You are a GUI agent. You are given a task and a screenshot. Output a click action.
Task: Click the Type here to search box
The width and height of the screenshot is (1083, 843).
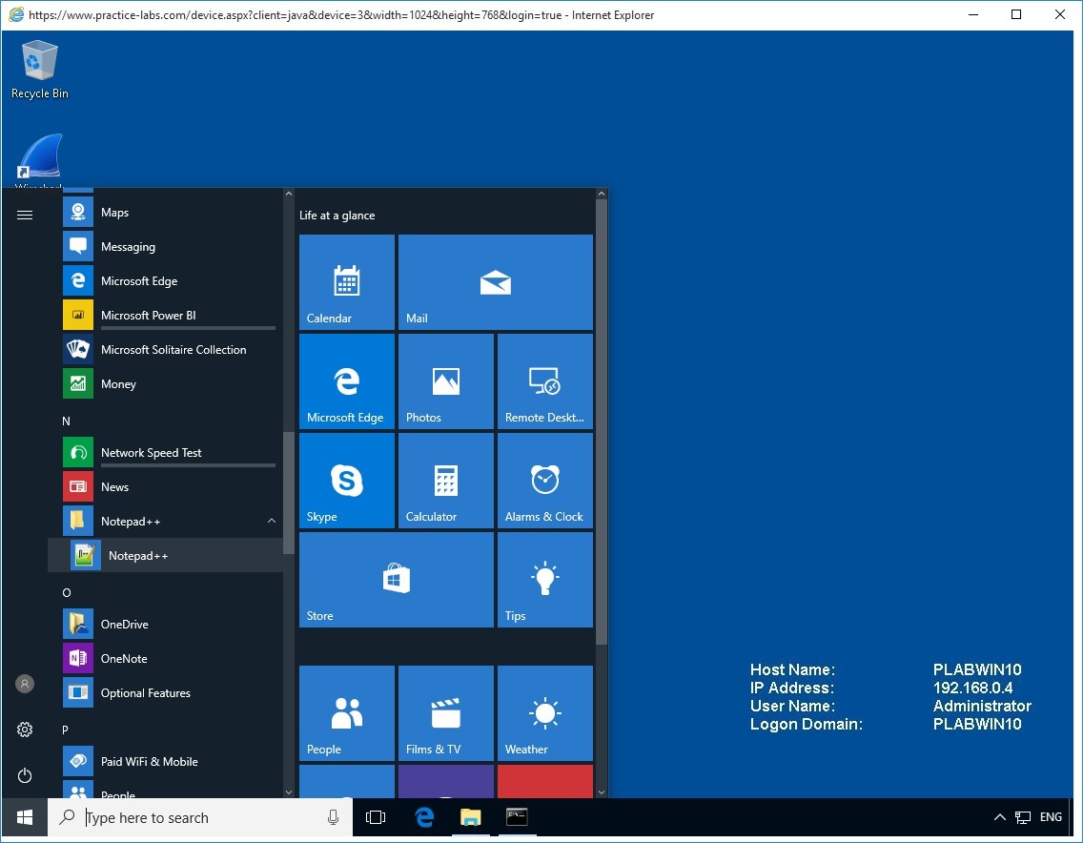200,817
